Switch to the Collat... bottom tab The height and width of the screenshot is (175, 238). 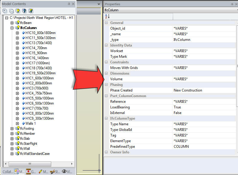[x=8, y=172]
